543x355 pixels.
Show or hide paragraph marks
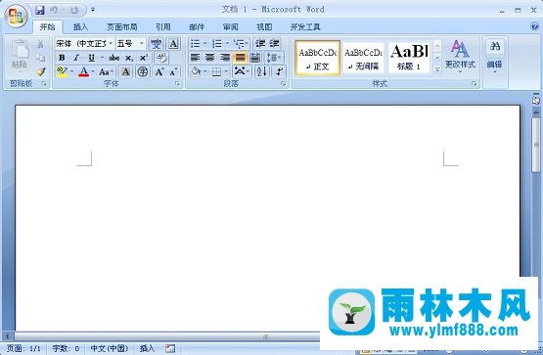(x=279, y=71)
